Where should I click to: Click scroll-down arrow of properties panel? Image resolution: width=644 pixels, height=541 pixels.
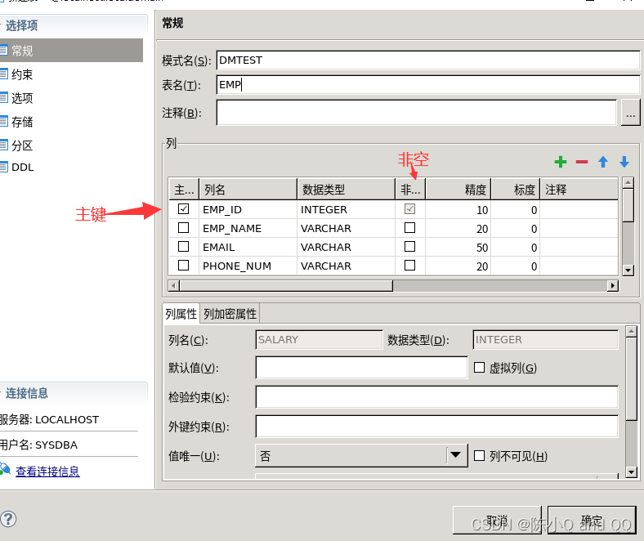click(x=631, y=472)
